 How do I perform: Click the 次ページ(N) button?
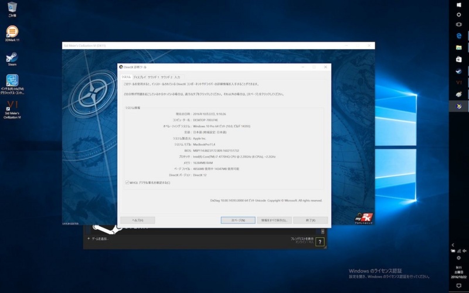(x=238, y=220)
